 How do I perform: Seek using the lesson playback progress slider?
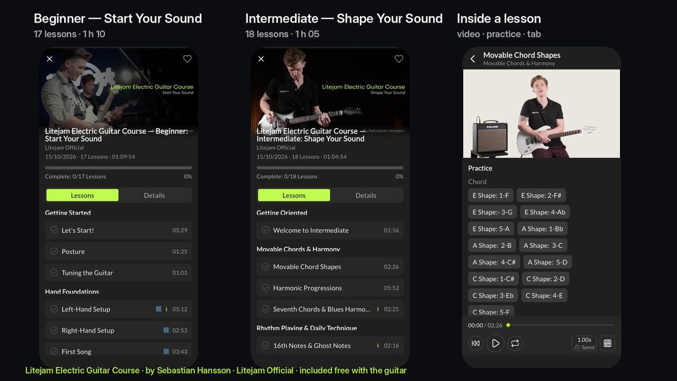click(x=560, y=325)
